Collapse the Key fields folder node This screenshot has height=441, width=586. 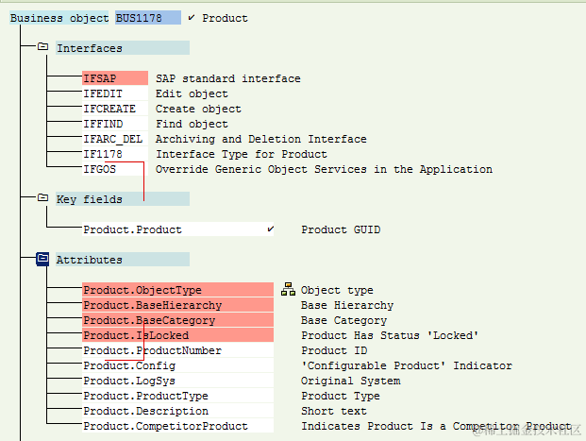[43, 197]
